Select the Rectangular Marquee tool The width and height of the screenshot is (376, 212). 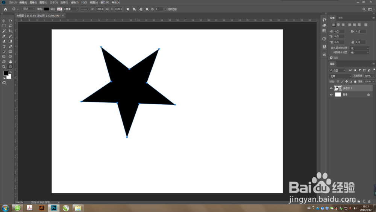(x=4, y=26)
